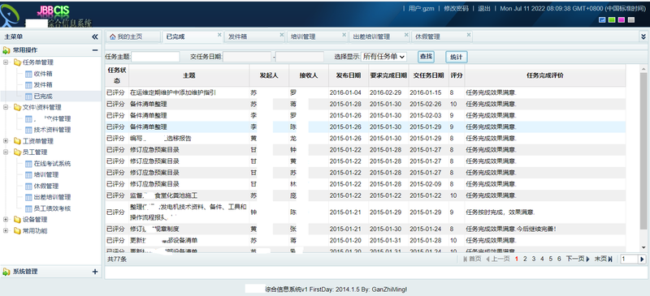Select the blue theme swatch

(602, 20)
